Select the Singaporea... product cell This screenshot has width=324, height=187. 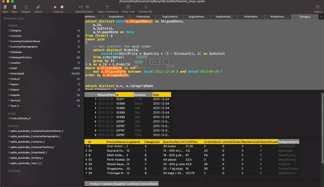116,169
